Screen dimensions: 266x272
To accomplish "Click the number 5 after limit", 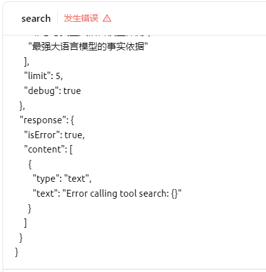I will pyautogui.click(x=59, y=76).
